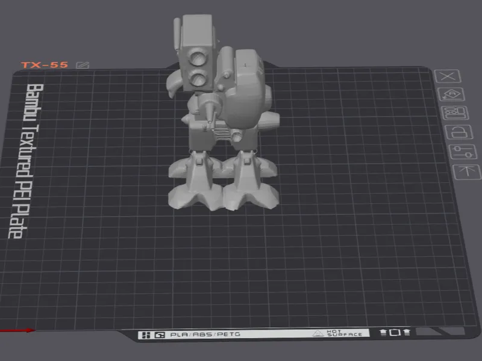Toggle the plate lock icon
The image size is (482, 361).
tap(459, 132)
